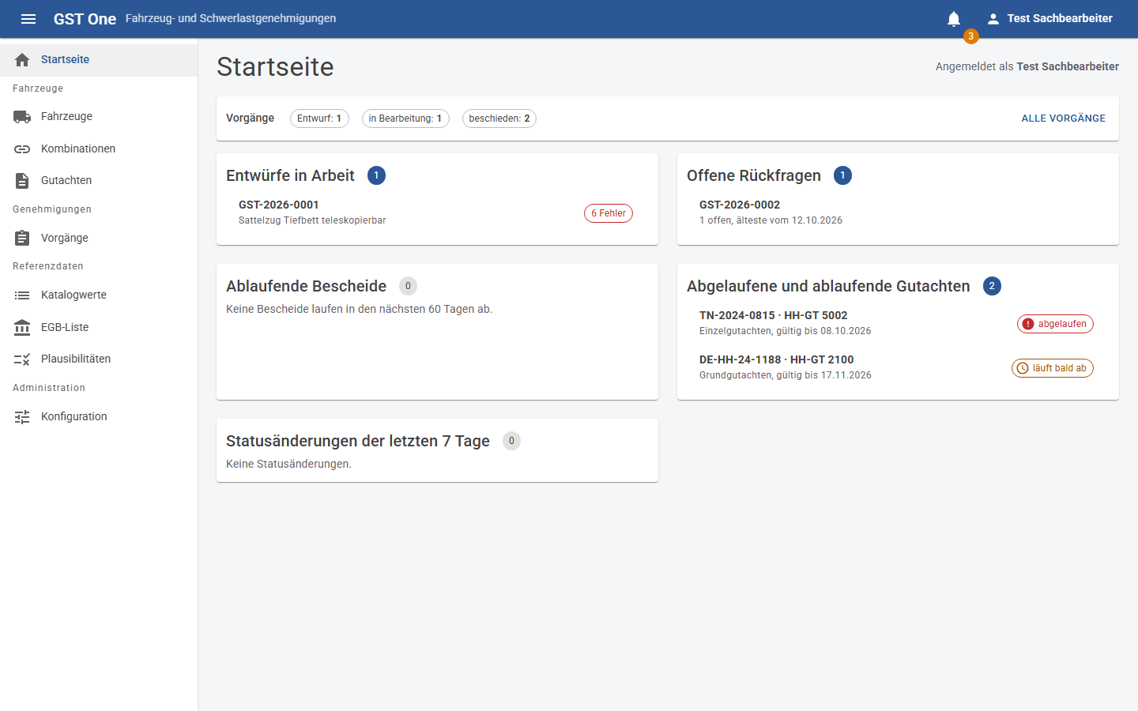Open the Test Sachbearbeiter user menu
Image resolution: width=1138 pixels, height=711 pixels.
(x=1049, y=19)
